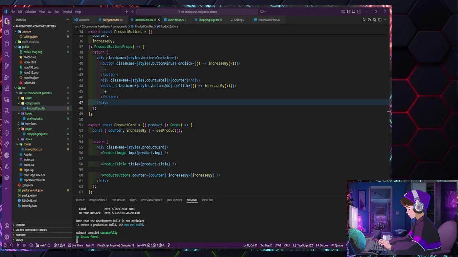The height and width of the screenshot is (257, 458).
Task: Go forward with the navigation arrow
Action: point(132,12)
